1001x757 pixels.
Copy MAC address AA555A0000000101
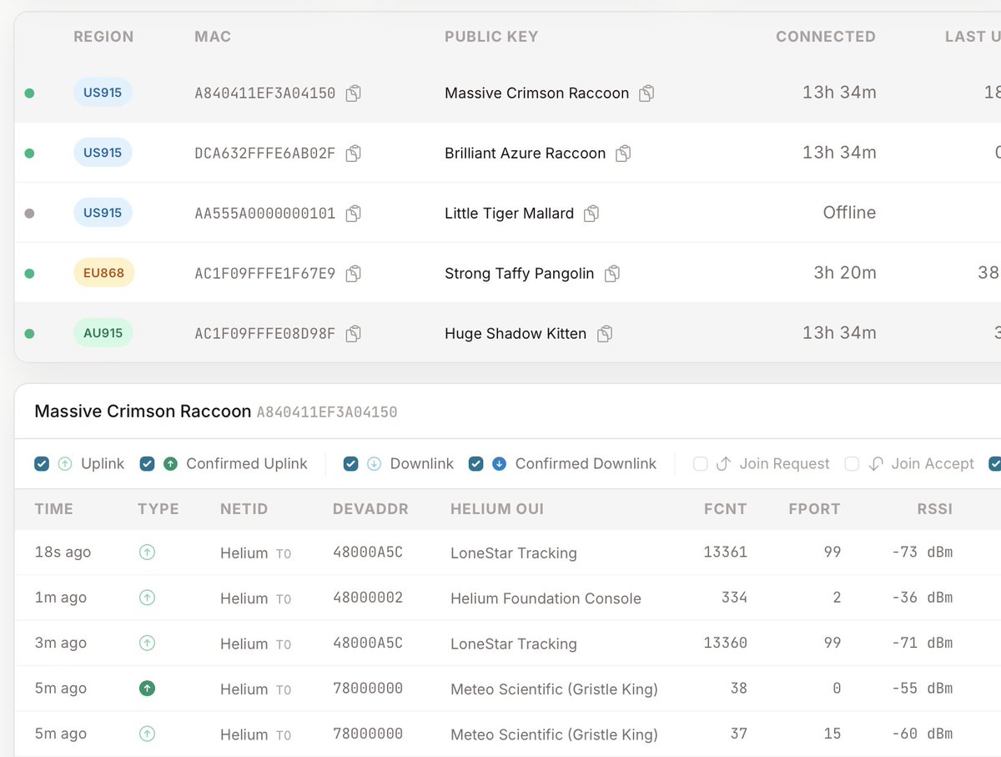[354, 214]
